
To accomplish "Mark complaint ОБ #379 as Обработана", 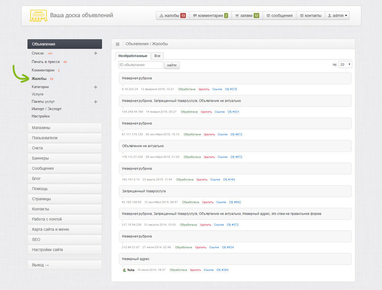I will (187, 89).
